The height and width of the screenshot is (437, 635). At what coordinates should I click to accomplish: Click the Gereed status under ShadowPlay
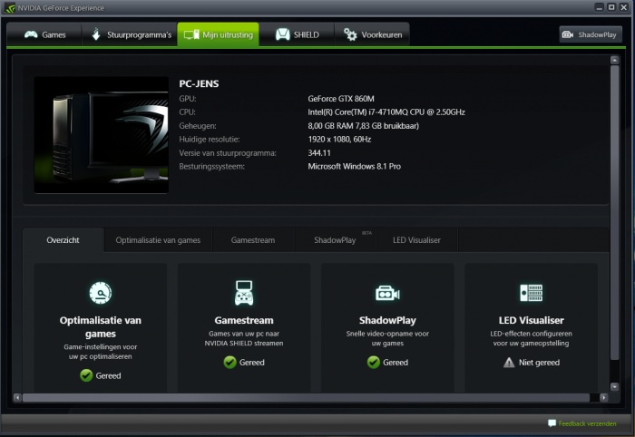396,363
